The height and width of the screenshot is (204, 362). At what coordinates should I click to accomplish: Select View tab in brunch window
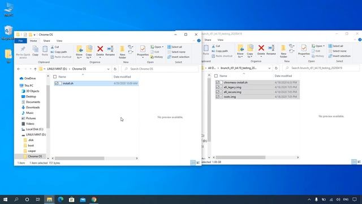point(221,40)
